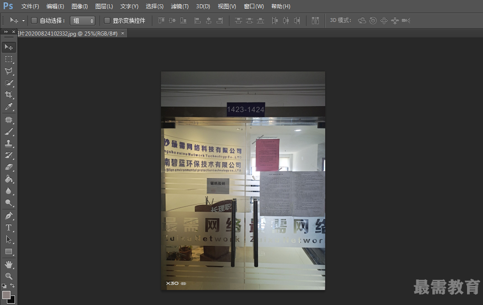The width and height of the screenshot is (483, 305).
Task: Select the Eyedropper tool
Action: (9, 107)
